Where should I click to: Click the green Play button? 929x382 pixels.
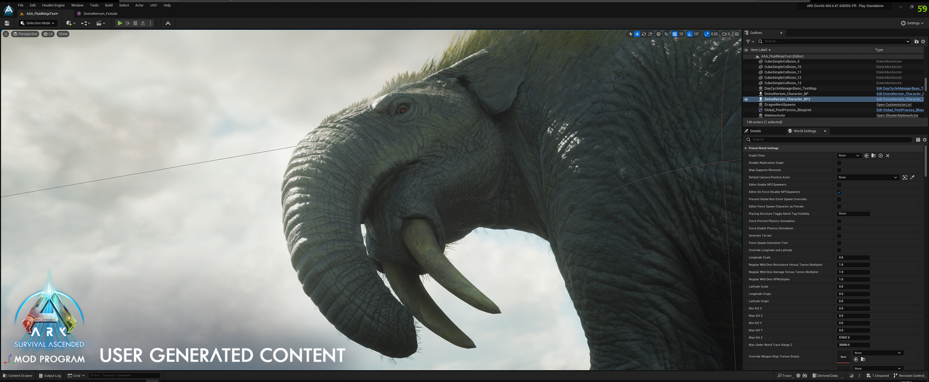tap(120, 23)
